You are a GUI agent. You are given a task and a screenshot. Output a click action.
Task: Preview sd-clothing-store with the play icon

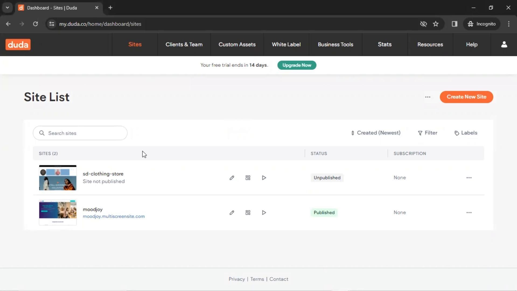click(x=264, y=178)
